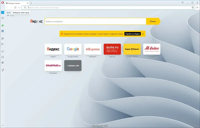The height and width of the screenshot is (128, 200).
Task: Open the AliExpress speed dial tile
Action: 92,49
